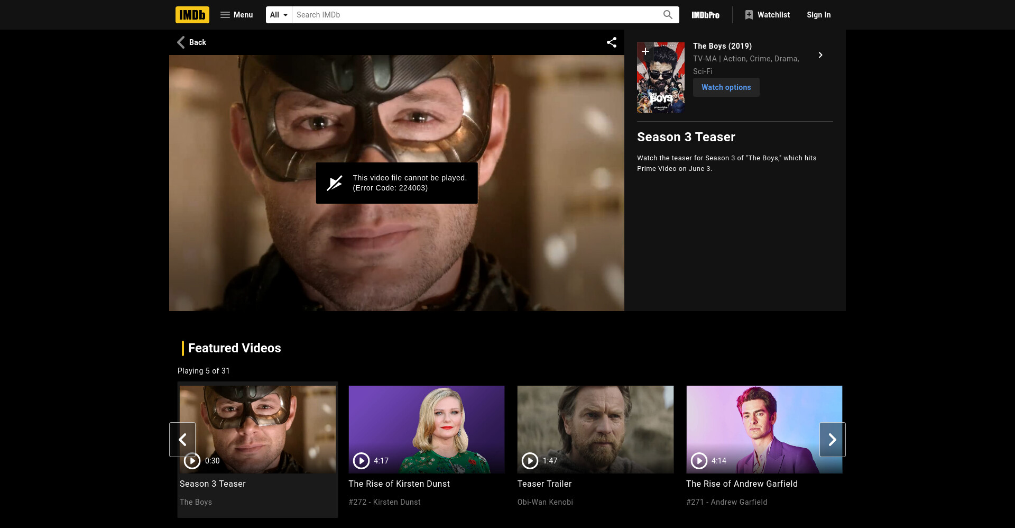Viewport: 1015px width, 528px height.
Task: Open The Boys (2019) title link
Action: click(x=722, y=46)
